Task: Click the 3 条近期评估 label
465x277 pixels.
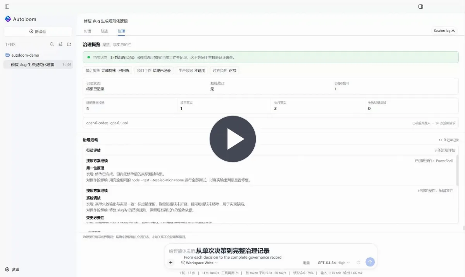Action: [x=445, y=150]
